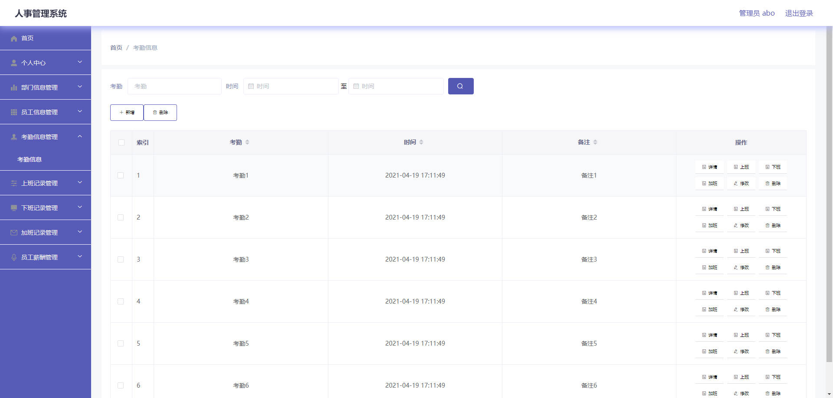The width and height of the screenshot is (833, 398).
Task: Click the bar-chart icon beside 部门信息管理
Action: point(14,87)
